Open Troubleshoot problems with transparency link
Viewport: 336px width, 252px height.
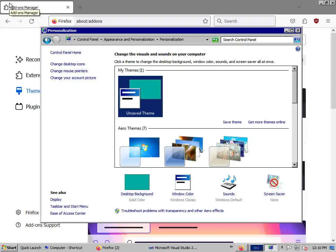[x=172, y=211]
